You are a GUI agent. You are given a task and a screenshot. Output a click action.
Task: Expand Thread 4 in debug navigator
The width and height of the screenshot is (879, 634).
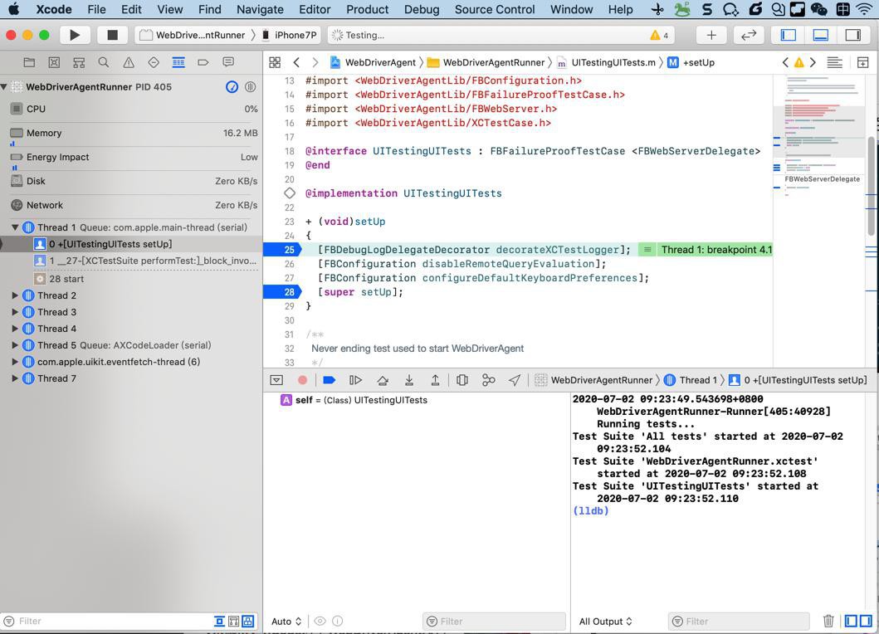pyautogui.click(x=15, y=329)
